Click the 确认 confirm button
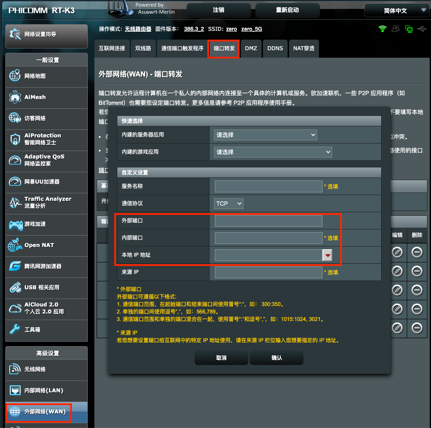431x428 pixels. [277, 358]
